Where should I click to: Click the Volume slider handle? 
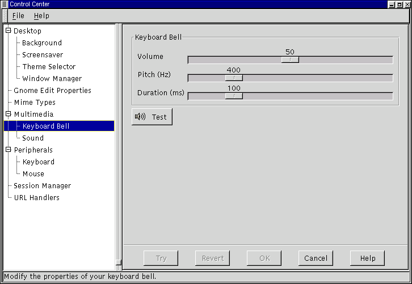click(290, 60)
